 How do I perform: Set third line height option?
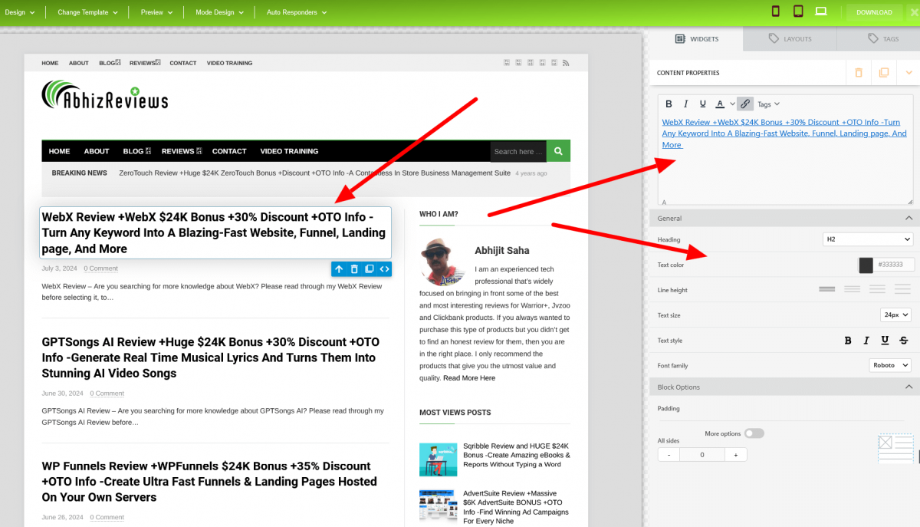coord(877,289)
